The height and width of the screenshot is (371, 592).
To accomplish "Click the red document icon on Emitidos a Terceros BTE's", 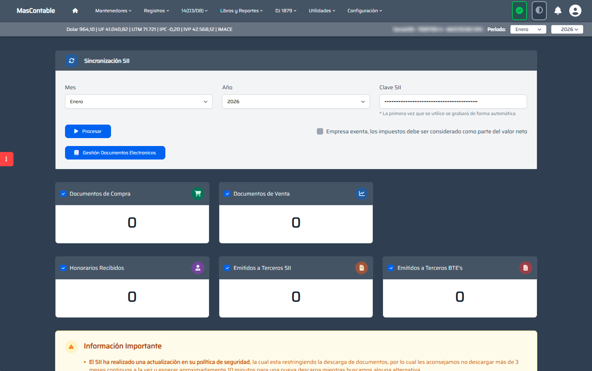I will 526,268.
